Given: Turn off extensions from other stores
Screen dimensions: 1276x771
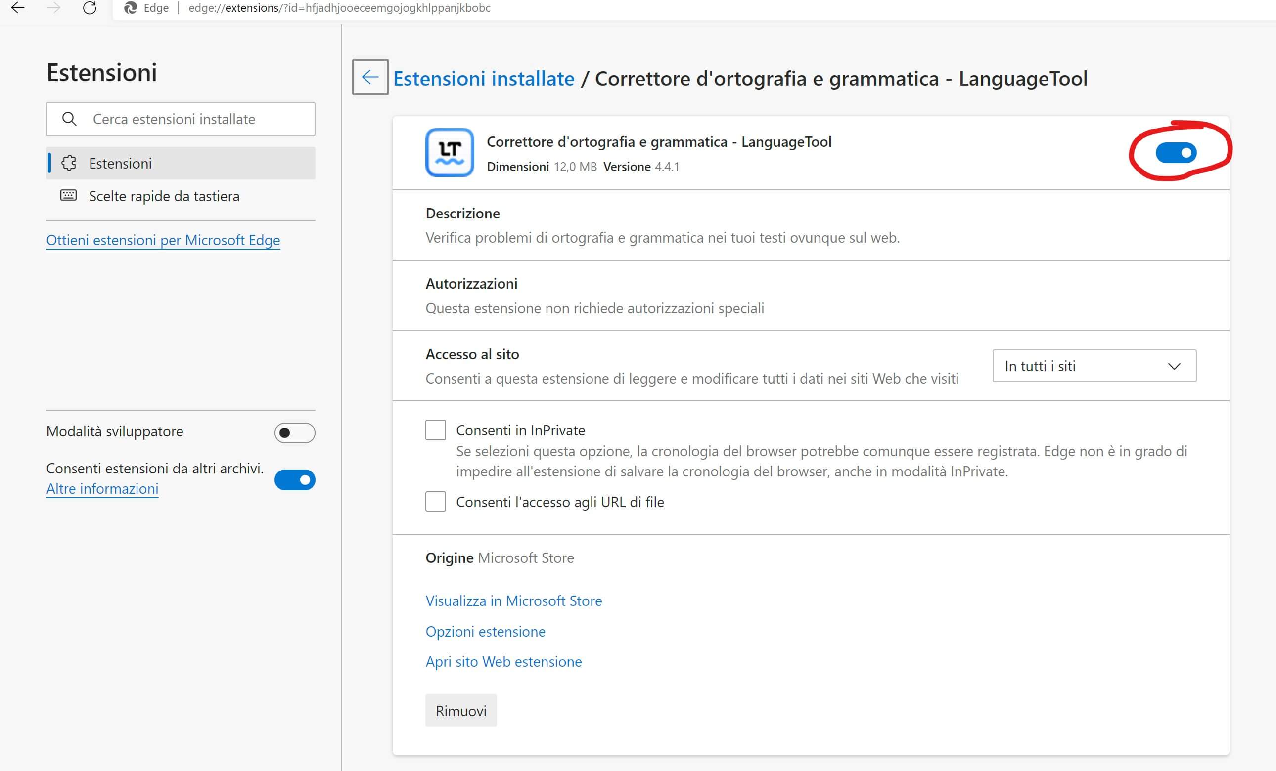Looking at the screenshot, I should click(x=294, y=480).
